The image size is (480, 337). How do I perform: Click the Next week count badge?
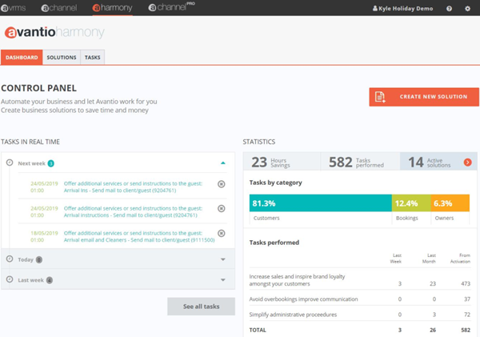click(x=51, y=163)
